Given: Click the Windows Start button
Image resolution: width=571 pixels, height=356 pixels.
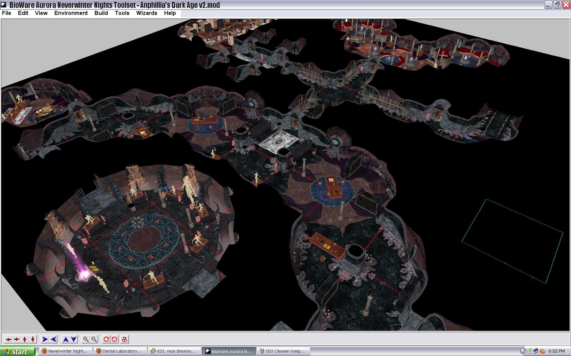Looking at the screenshot, I should [x=18, y=351].
